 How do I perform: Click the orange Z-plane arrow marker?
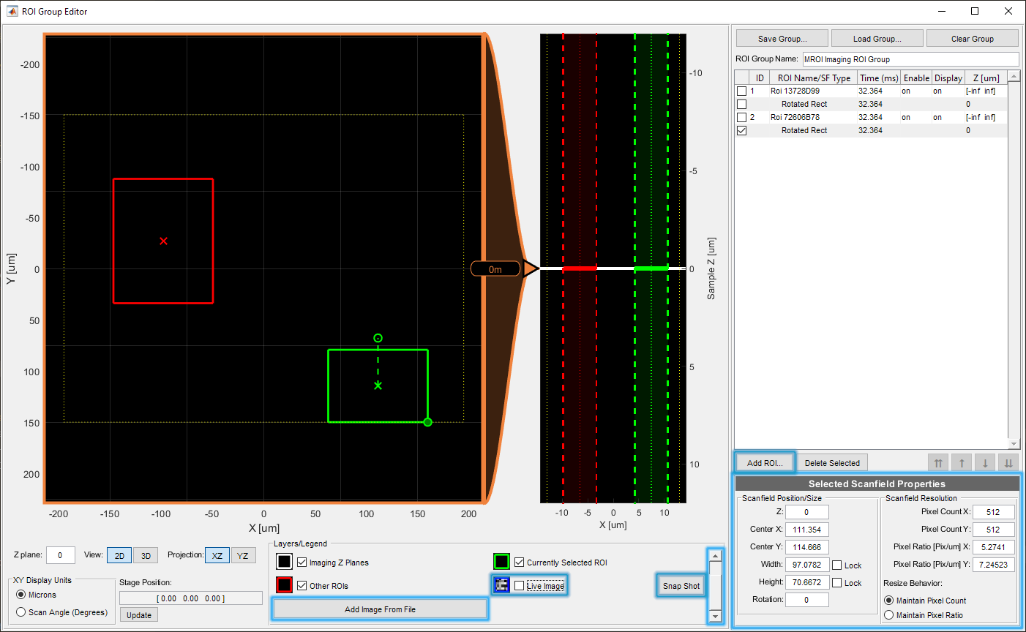coord(530,269)
